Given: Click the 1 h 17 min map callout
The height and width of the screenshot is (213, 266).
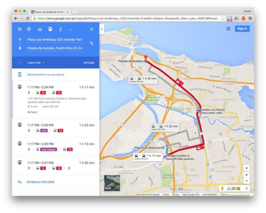Looking at the screenshot, I should pos(148,157).
